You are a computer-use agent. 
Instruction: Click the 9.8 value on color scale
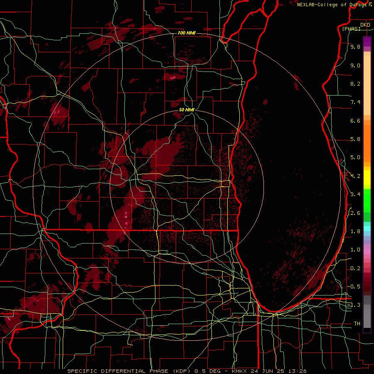355,47
